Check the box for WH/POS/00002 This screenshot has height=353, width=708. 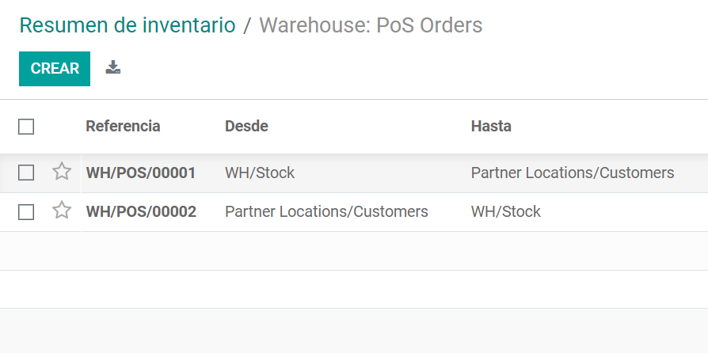tap(26, 211)
